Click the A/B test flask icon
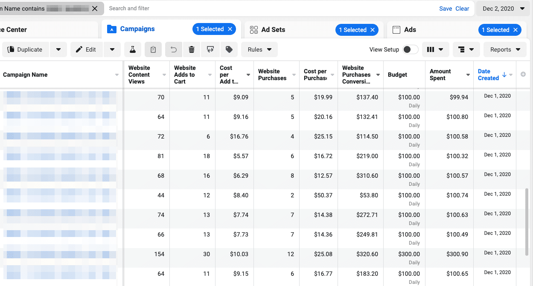This screenshot has height=286, width=533. (133, 49)
